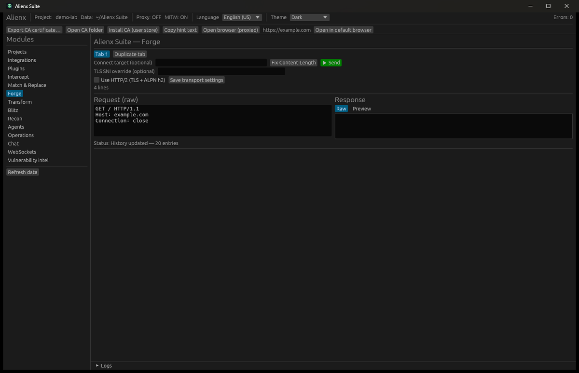Enable Use HTTP/2 (TLS + ALPN h2) checkbox

96,80
